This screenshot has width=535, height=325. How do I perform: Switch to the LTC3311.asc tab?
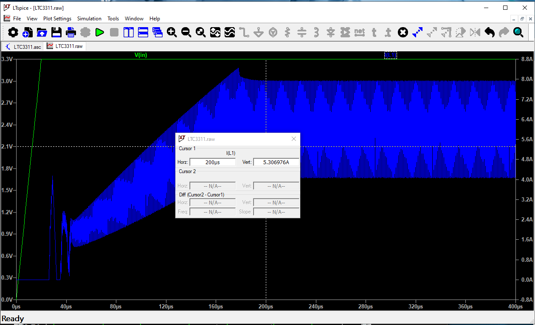(23, 46)
